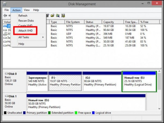The image size is (164, 123).
Task: Click the drive icon of the selected (F:) volume row
Action: (5, 26)
